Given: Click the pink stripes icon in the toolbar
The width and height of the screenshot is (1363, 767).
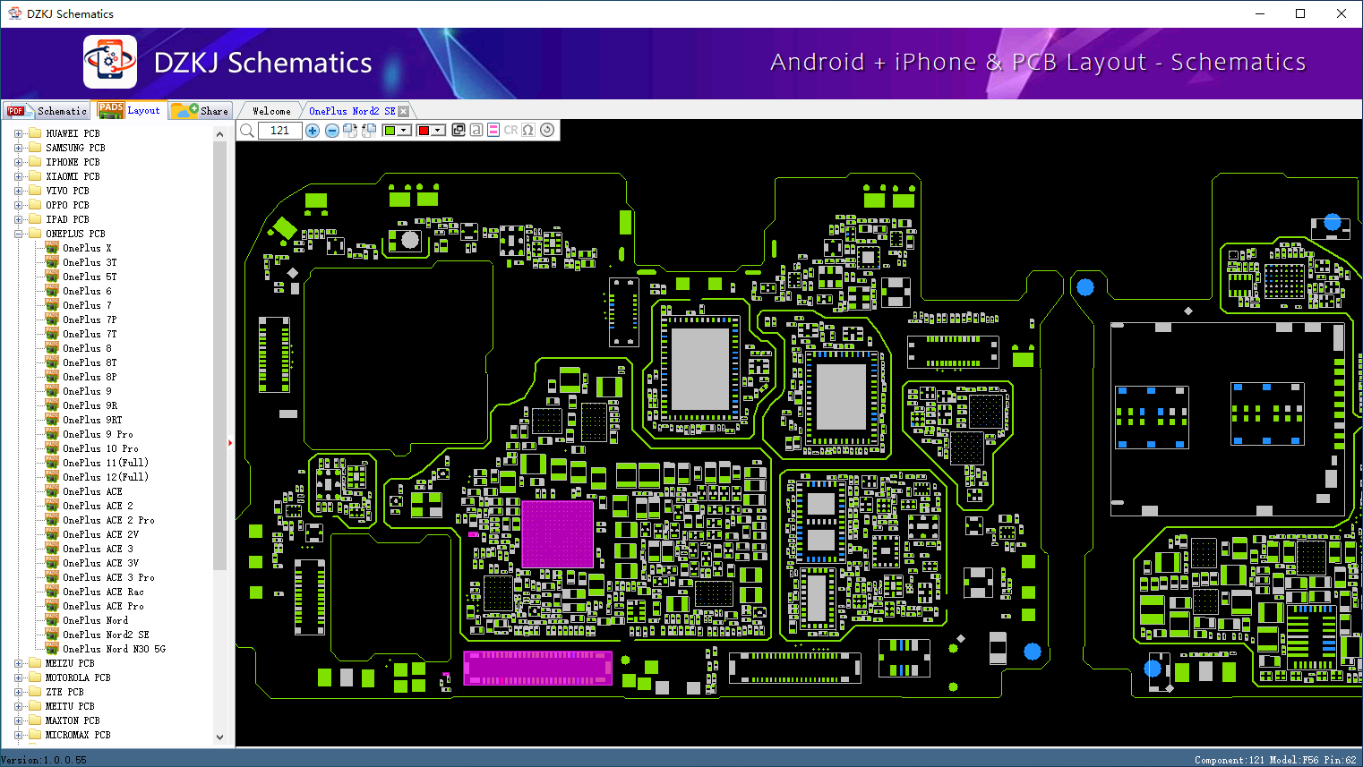Looking at the screenshot, I should pyautogui.click(x=493, y=130).
